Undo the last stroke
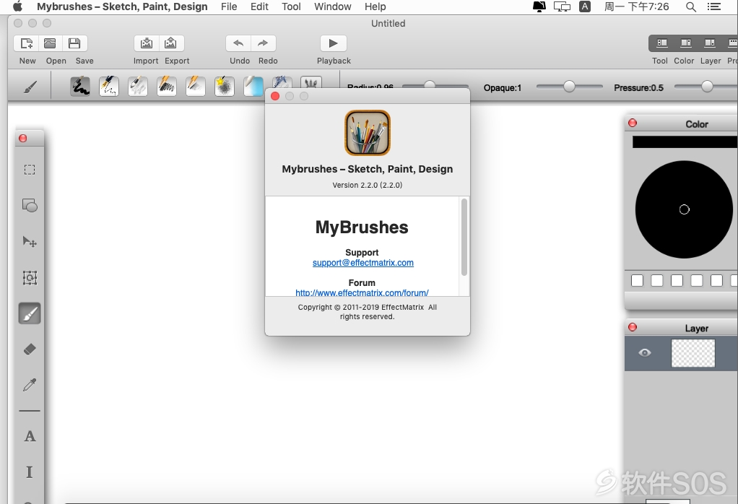 [238, 43]
